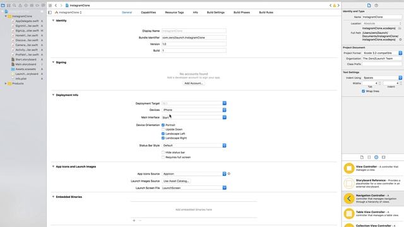Jump to the next issue arrow

coord(338,6)
